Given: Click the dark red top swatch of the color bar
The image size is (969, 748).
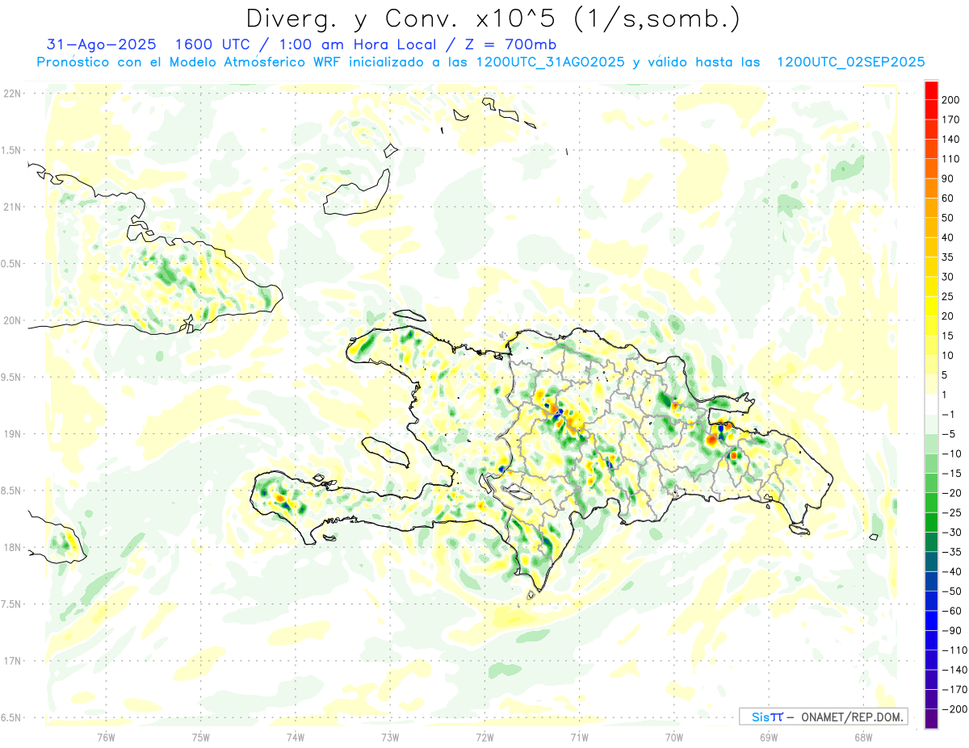Looking at the screenshot, I should point(932,90).
